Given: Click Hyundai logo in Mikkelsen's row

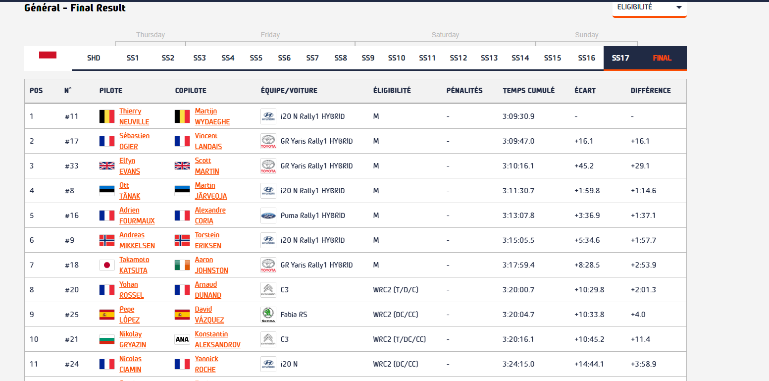Looking at the screenshot, I should 268,240.
